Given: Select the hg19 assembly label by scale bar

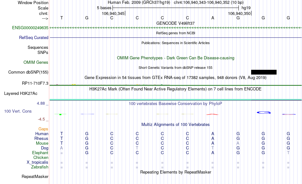Looking at the screenshot, I should 246,8.
